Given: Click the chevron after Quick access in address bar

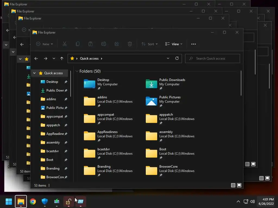Looking at the screenshot, I should [102, 58].
